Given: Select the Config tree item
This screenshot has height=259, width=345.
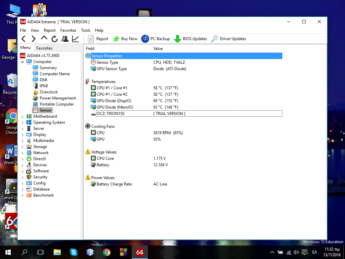Looking at the screenshot, I should [x=36, y=183].
